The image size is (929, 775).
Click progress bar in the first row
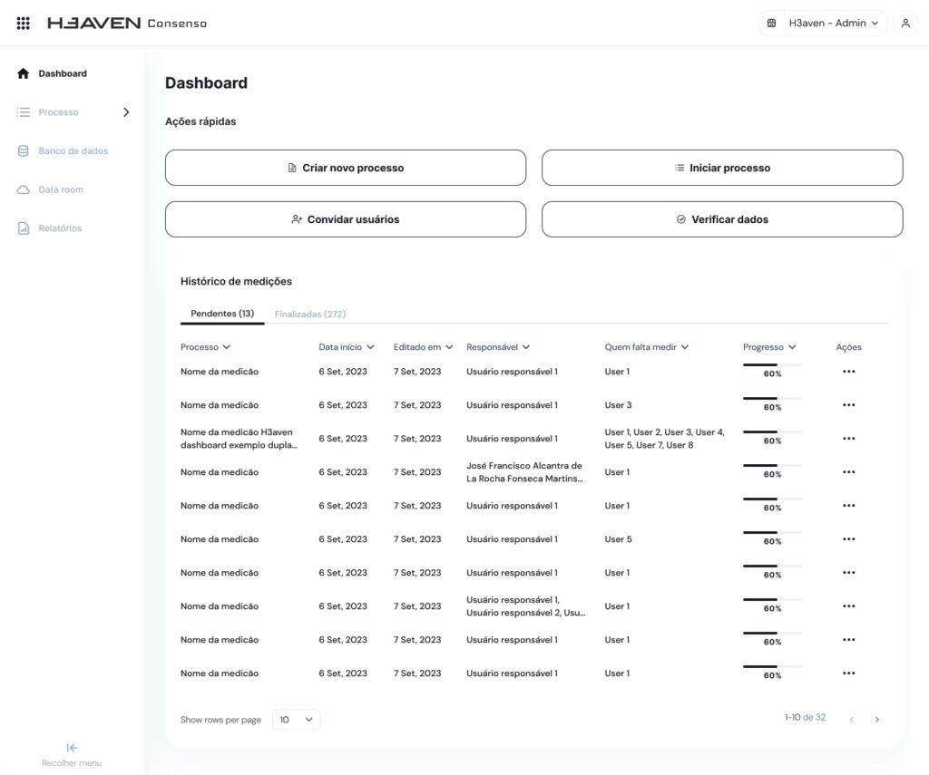(772, 365)
